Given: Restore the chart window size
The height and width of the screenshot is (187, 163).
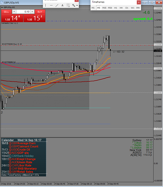Looking at the screenshot, I should [x=152, y=2].
